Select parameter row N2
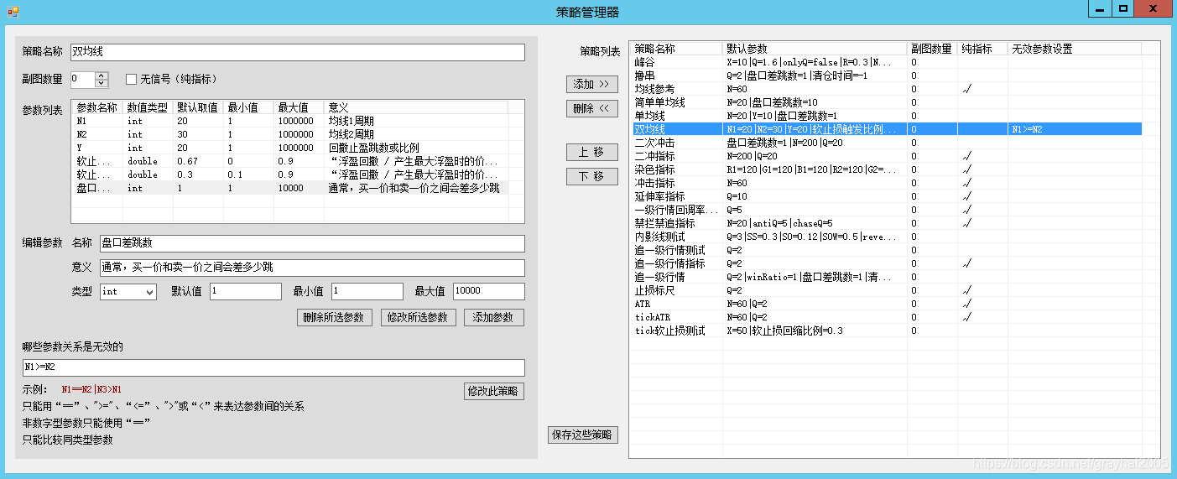 coord(290,134)
